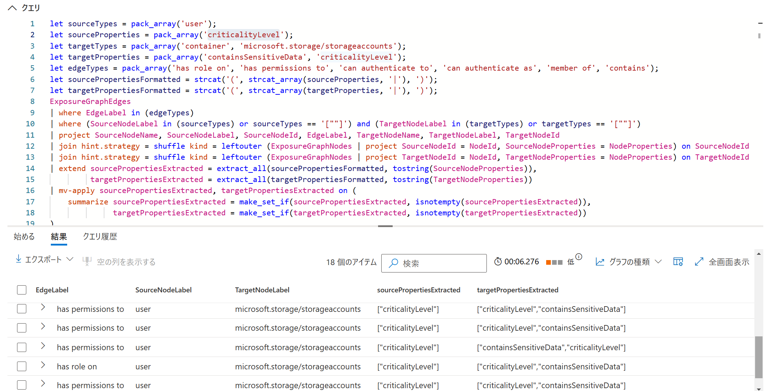This screenshot has height=391, width=775.
Task: Open the クエリ履歴 tab
Action: [x=100, y=237]
